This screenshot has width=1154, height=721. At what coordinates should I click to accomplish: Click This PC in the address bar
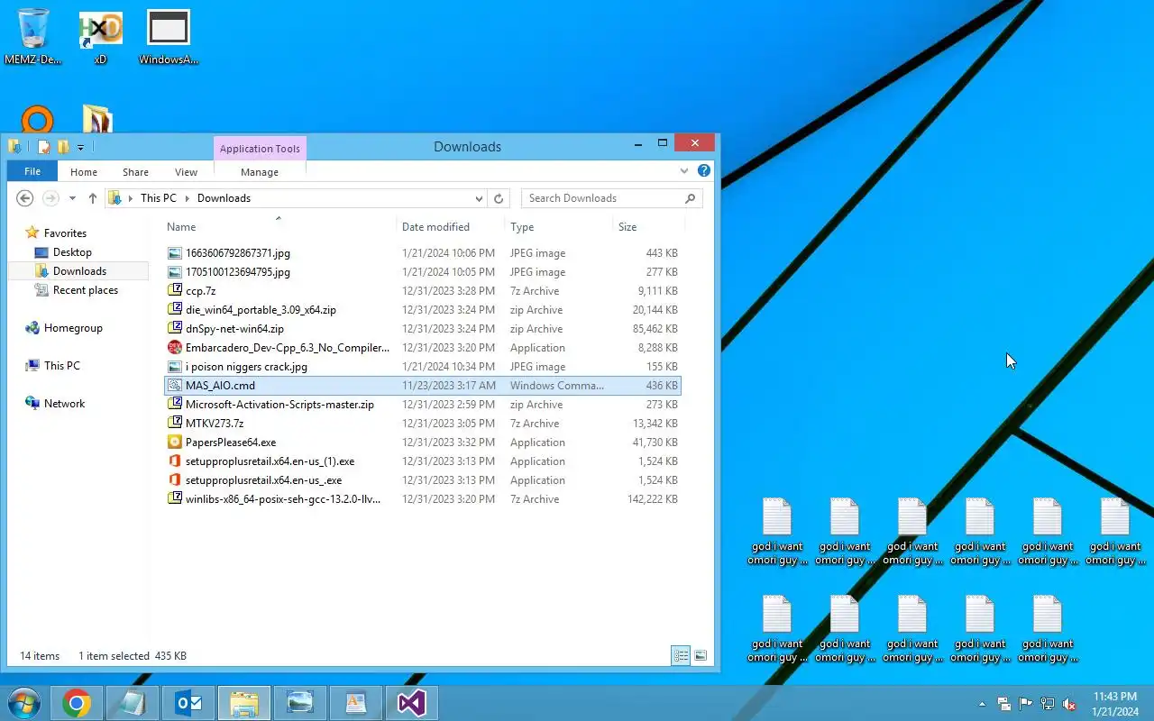[x=159, y=198]
